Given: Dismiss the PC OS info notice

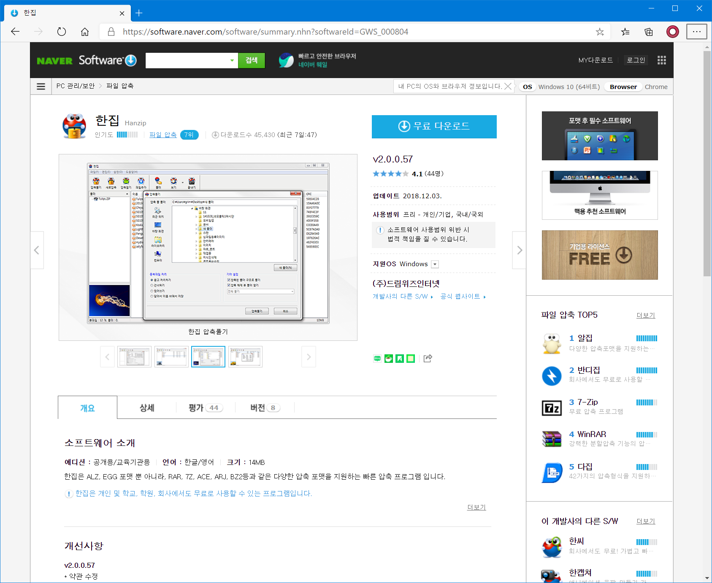Looking at the screenshot, I should click(x=508, y=86).
